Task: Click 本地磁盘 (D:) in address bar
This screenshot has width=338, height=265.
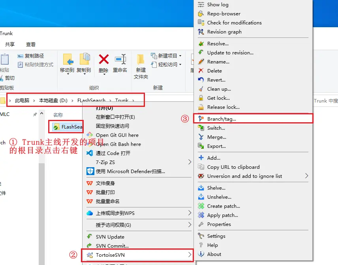Action: pos(53,101)
